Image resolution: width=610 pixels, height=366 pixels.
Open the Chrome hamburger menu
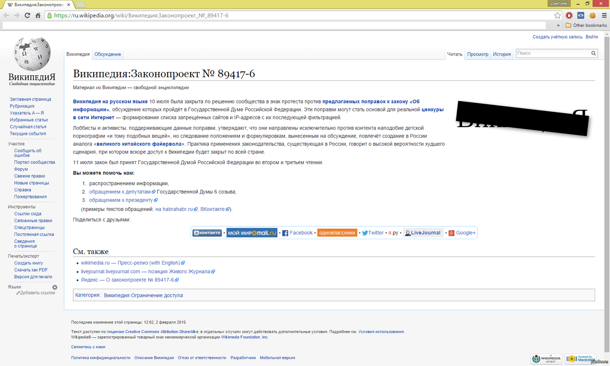(604, 16)
